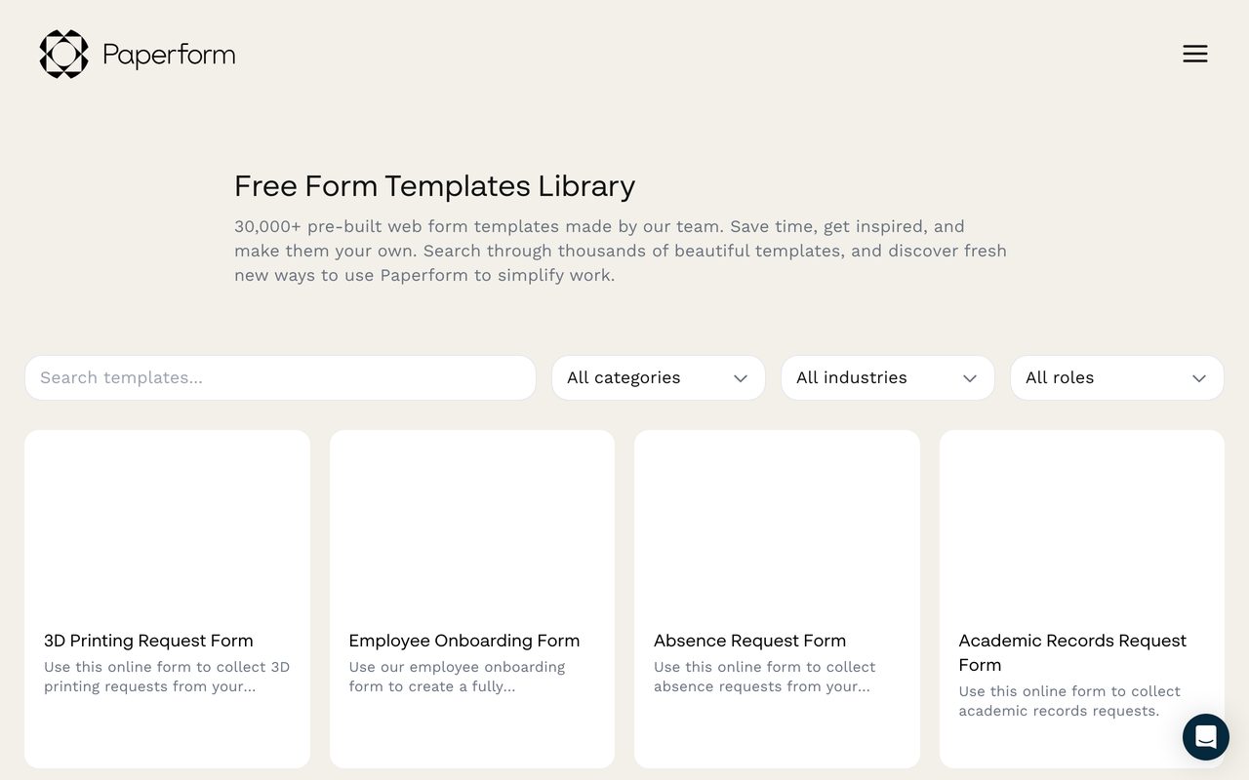Viewport: 1249px width, 780px height.
Task: Click the '30,000+ pre-built web form templates' paragraph
Action: coord(621,251)
